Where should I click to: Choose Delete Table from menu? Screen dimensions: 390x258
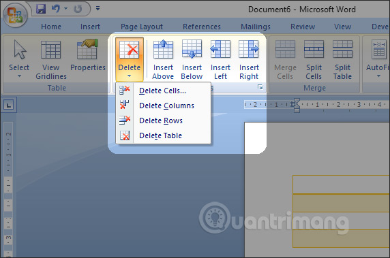point(164,135)
